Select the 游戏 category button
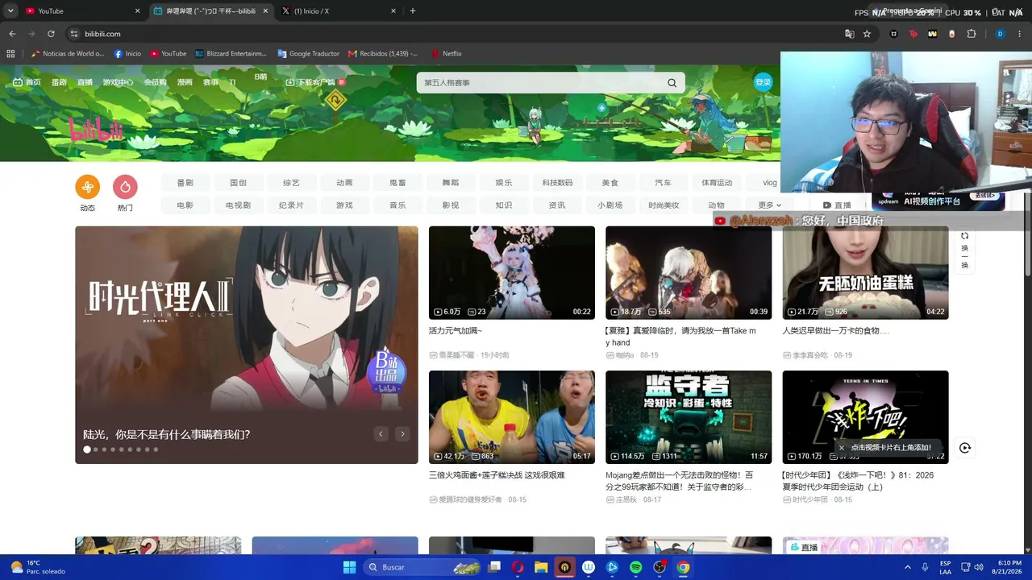 click(x=344, y=205)
